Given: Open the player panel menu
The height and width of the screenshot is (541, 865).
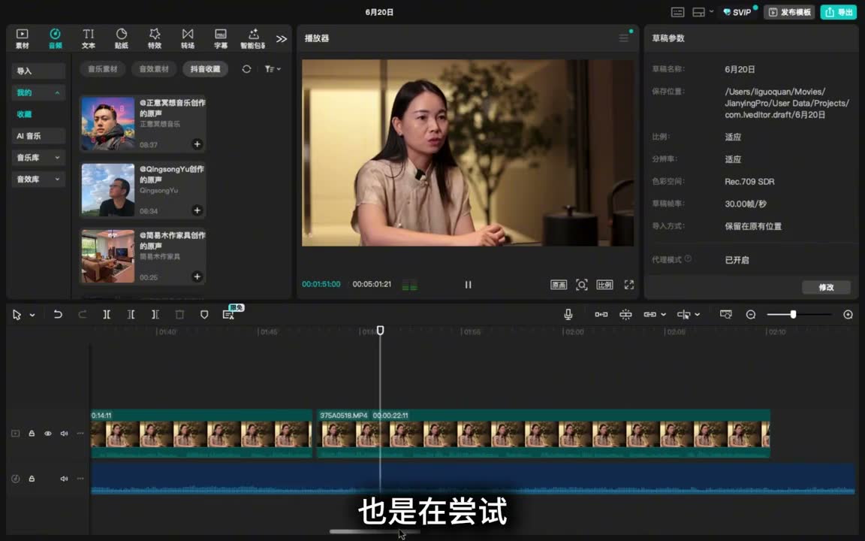Looking at the screenshot, I should pos(624,38).
